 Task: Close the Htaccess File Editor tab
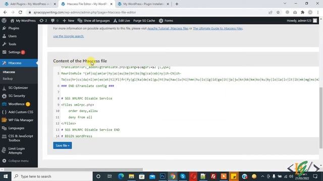112,4
